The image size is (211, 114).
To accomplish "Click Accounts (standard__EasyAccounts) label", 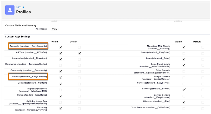I will (x=28, y=46).
